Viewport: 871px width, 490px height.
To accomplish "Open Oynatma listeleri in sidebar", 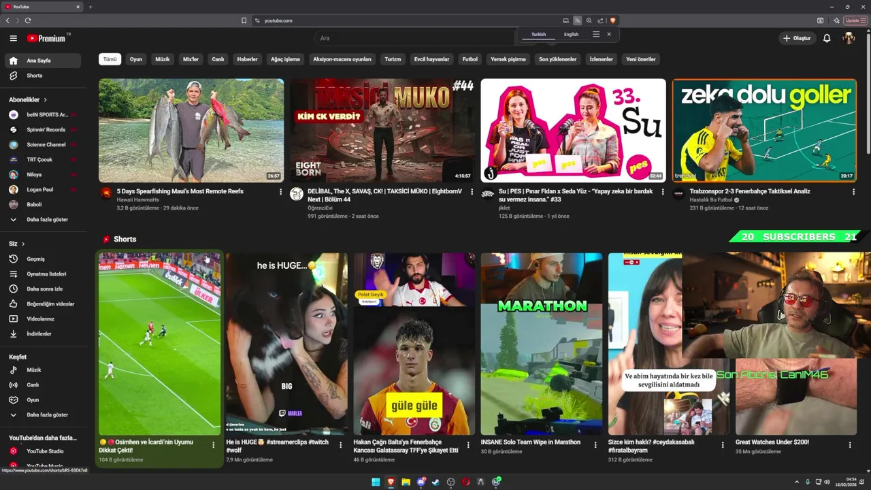I will click(x=43, y=274).
